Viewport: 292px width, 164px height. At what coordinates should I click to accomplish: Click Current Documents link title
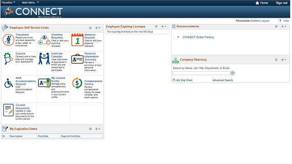(x=22, y=107)
